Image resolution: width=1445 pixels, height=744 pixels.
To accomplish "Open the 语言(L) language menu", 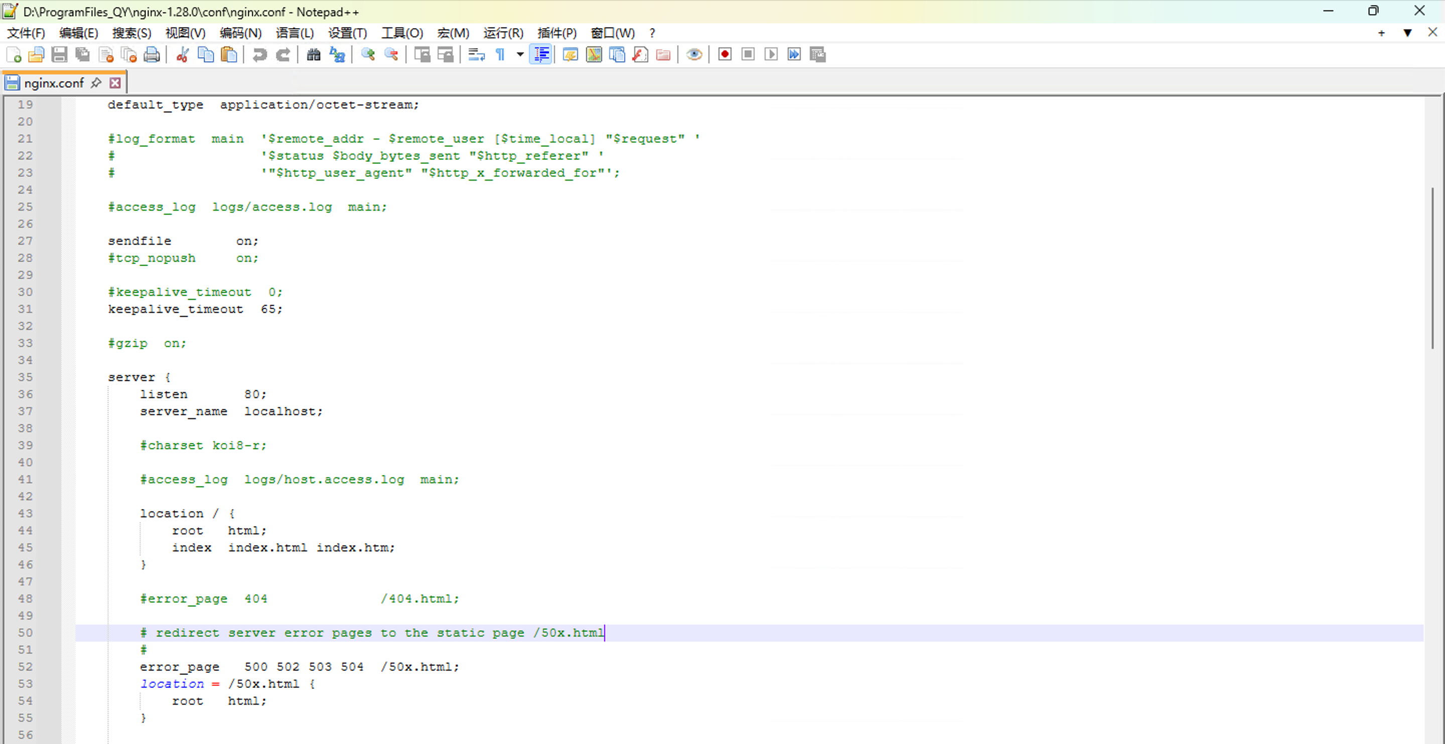I will 295,33.
